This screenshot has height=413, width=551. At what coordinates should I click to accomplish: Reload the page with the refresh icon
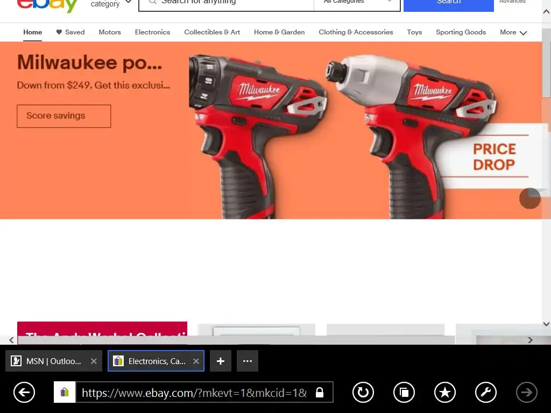[x=363, y=392]
